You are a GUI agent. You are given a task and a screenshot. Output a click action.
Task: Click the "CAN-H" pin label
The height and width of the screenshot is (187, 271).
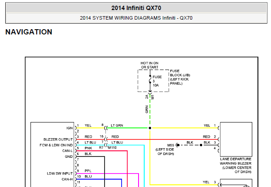(67, 179)
